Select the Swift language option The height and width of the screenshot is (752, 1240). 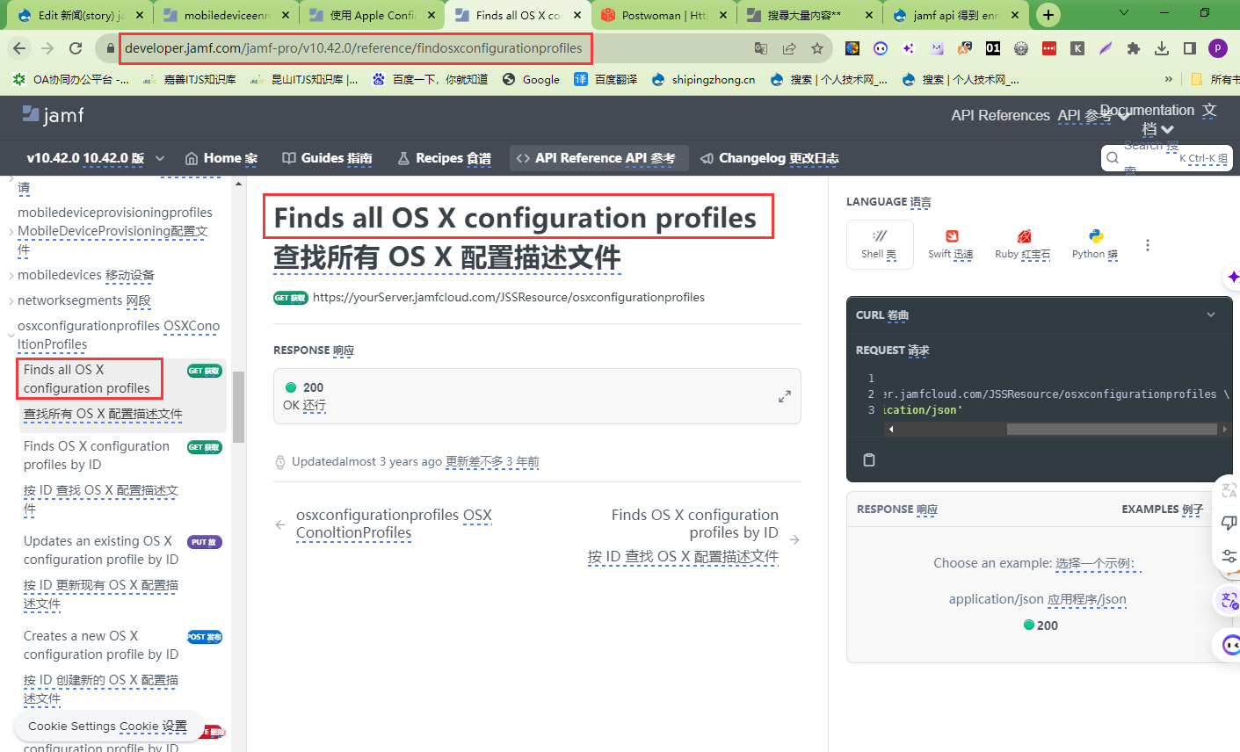(951, 243)
